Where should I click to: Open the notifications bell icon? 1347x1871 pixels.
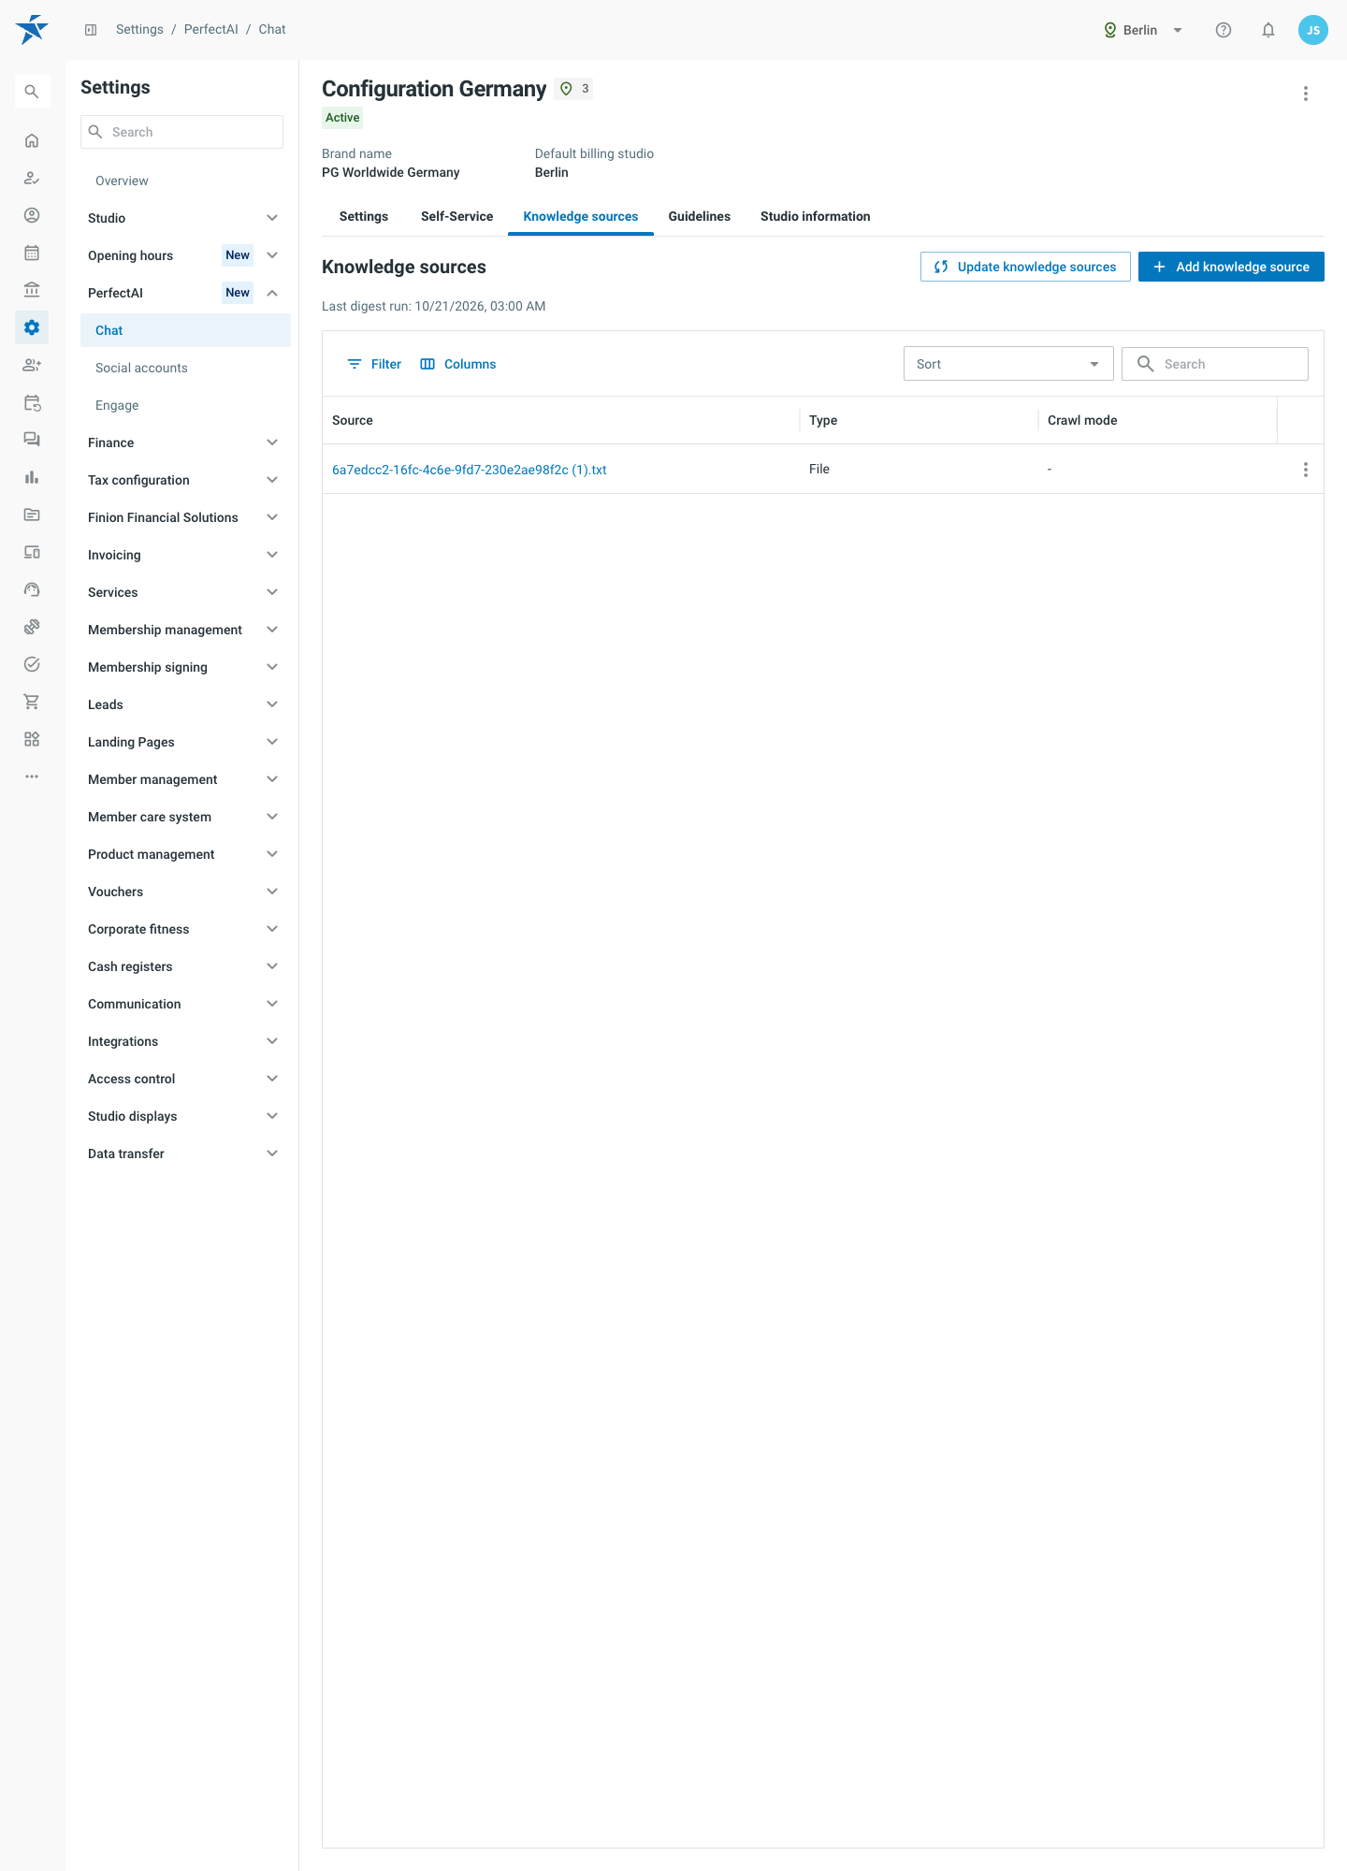pyautogui.click(x=1268, y=30)
